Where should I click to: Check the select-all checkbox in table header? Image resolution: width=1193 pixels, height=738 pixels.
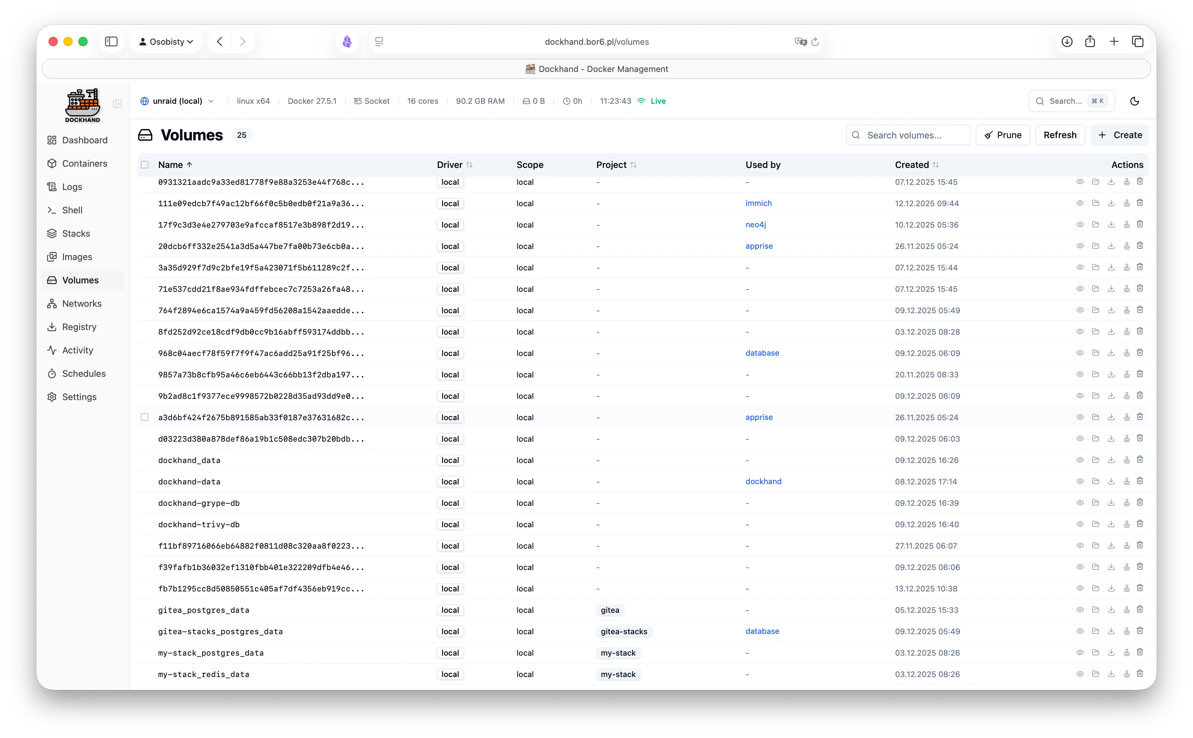click(145, 164)
